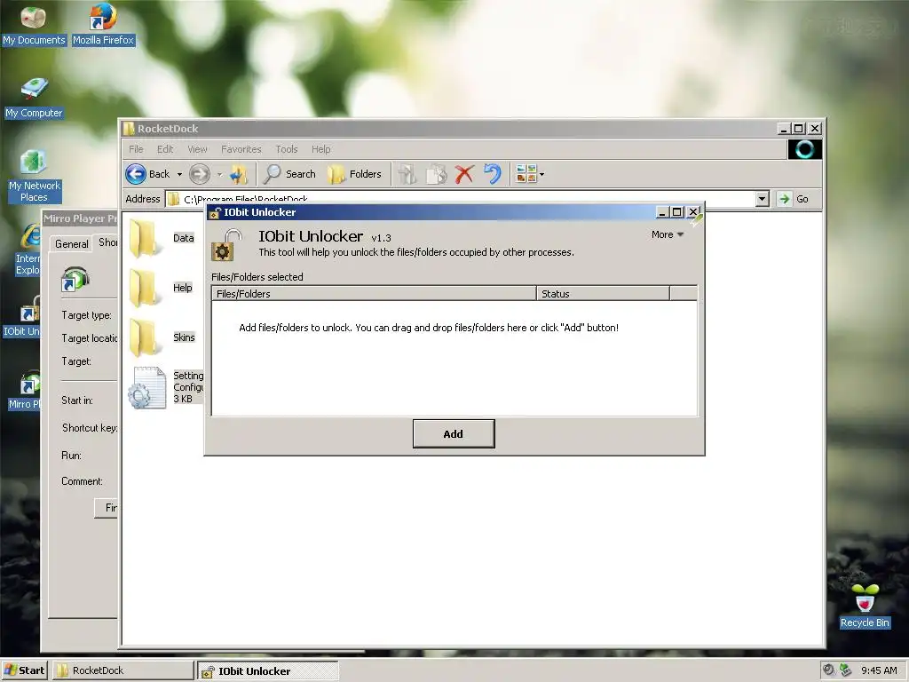This screenshot has height=682, width=909.
Task: Click the IObit Unlocker padlock logo
Action: point(227,245)
